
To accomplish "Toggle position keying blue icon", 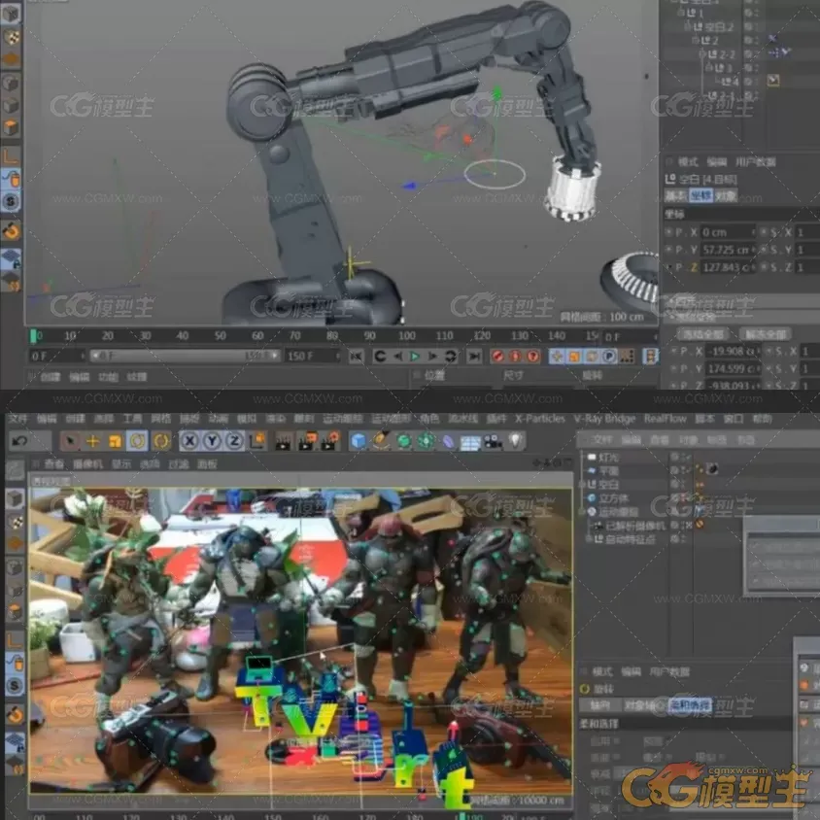I will (x=557, y=357).
